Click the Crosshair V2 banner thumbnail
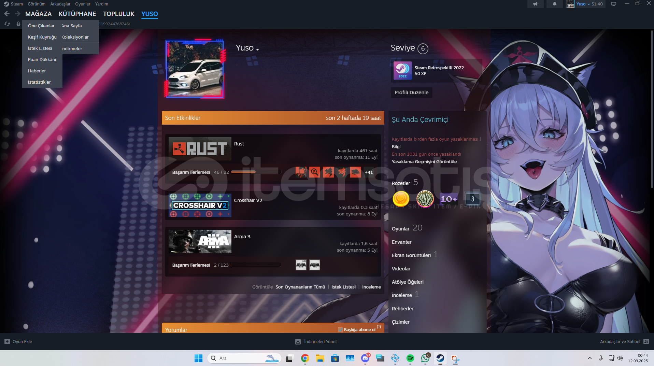 point(200,206)
